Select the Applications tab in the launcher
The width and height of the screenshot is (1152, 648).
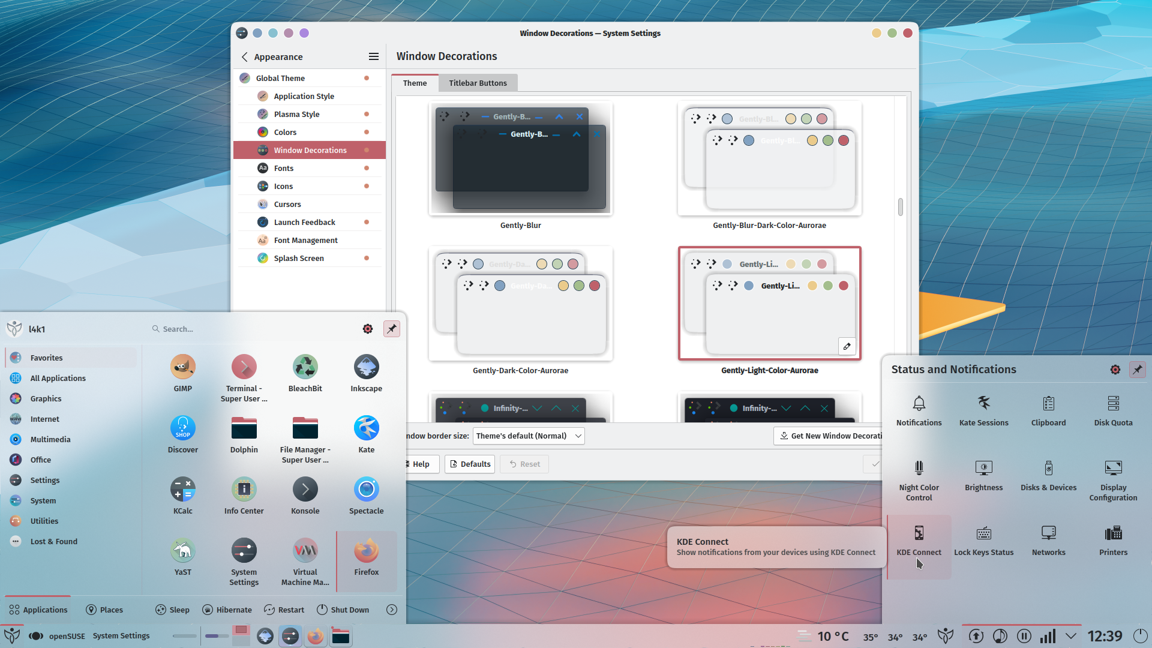(x=38, y=610)
